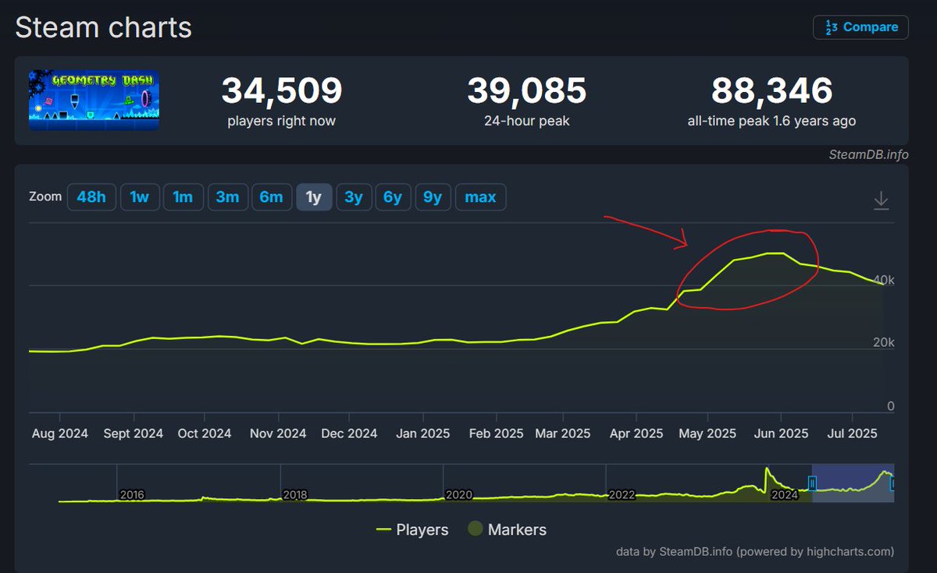Viewport: 937px width, 573px height.
Task: Click the Nov 2024 axis label
Action: (x=277, y=433)
